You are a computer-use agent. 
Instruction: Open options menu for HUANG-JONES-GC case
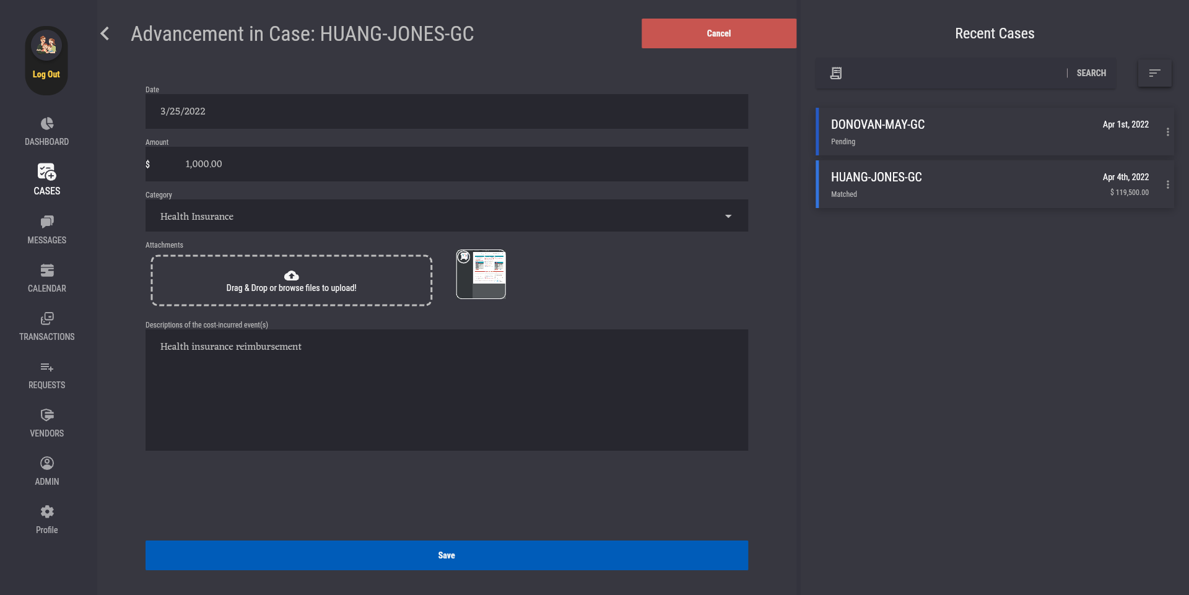click(1167, 185)
